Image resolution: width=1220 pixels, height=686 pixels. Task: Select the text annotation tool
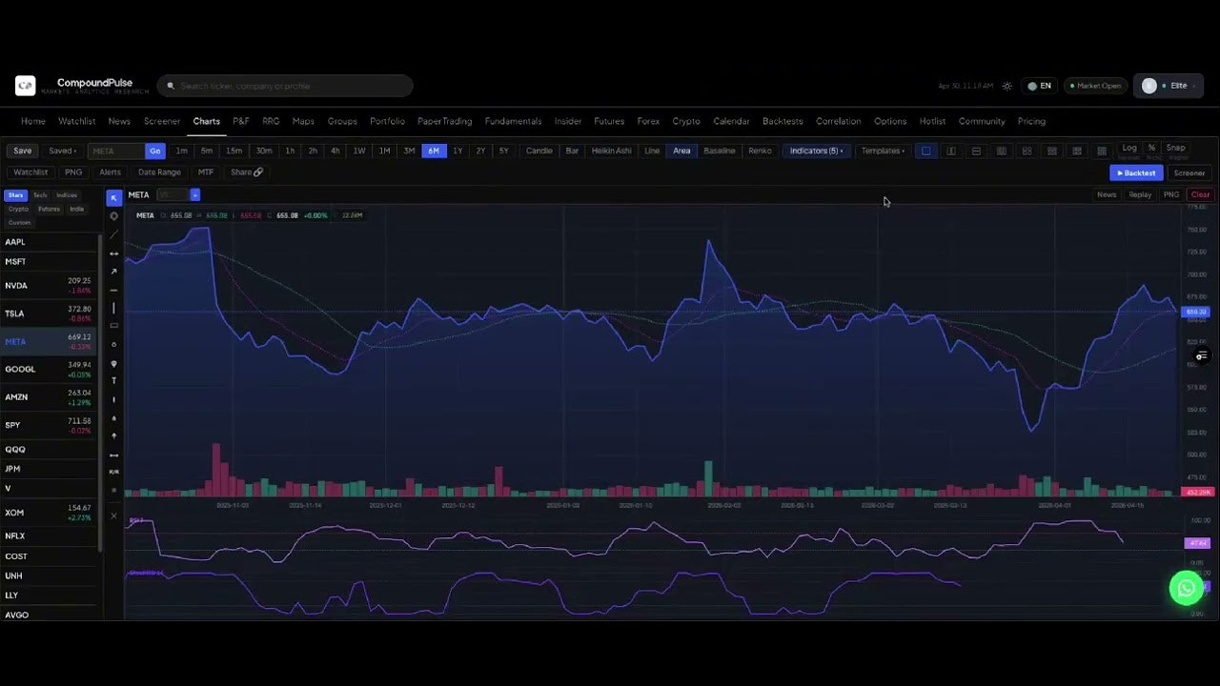pyautogui.click(x=113, y=381)
